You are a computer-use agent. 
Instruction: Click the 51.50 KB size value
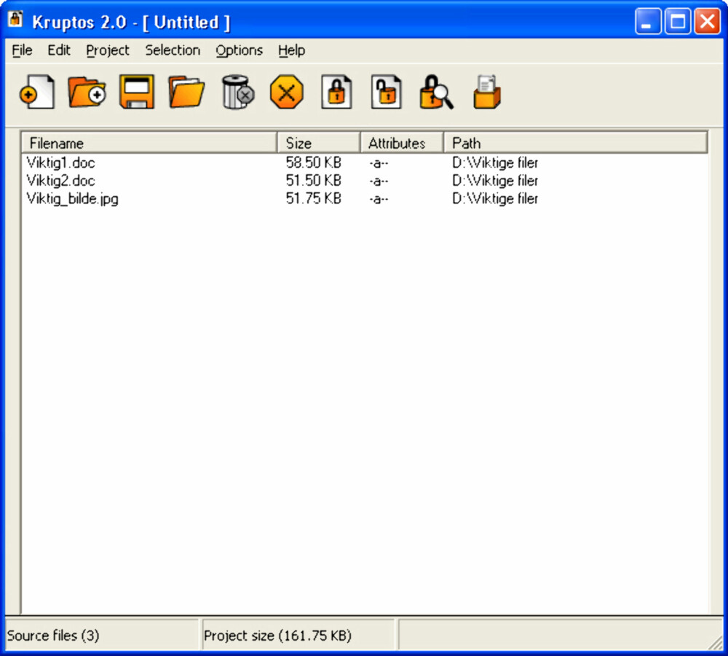point(313,180)
